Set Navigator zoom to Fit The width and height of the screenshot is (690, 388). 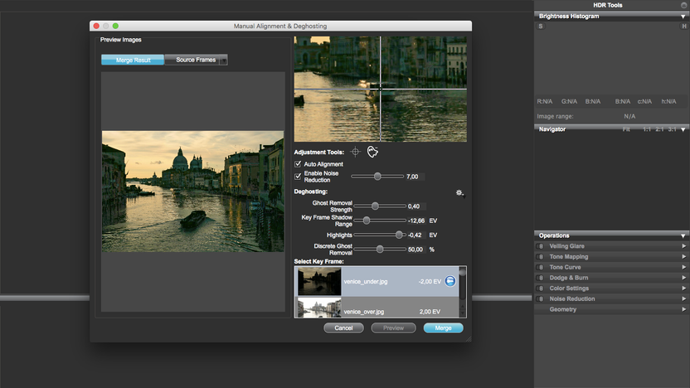coord(626,129)
